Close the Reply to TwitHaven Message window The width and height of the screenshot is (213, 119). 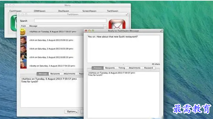tap(86, 31)
